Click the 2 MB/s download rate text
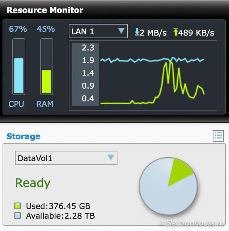Image resolution: width=229 pixels, height=231 pixels. (153, 32)
